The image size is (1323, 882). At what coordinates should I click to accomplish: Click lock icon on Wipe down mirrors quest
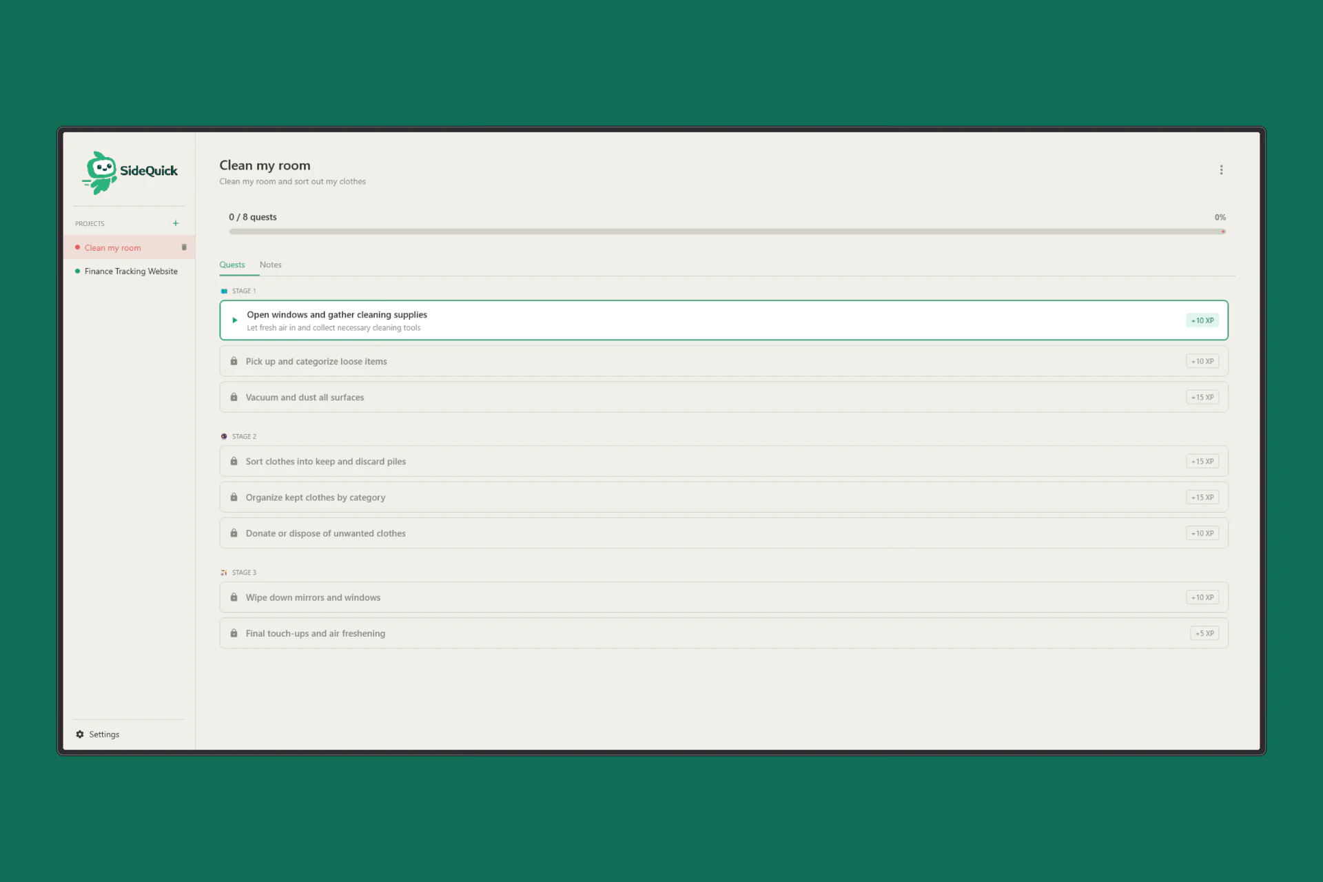(234, 597)
